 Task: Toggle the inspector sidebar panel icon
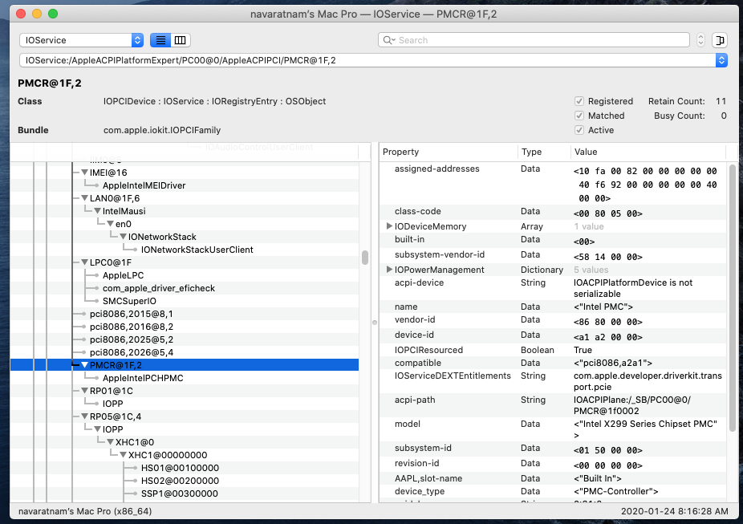pyautogui.click(x=720, y=40)
